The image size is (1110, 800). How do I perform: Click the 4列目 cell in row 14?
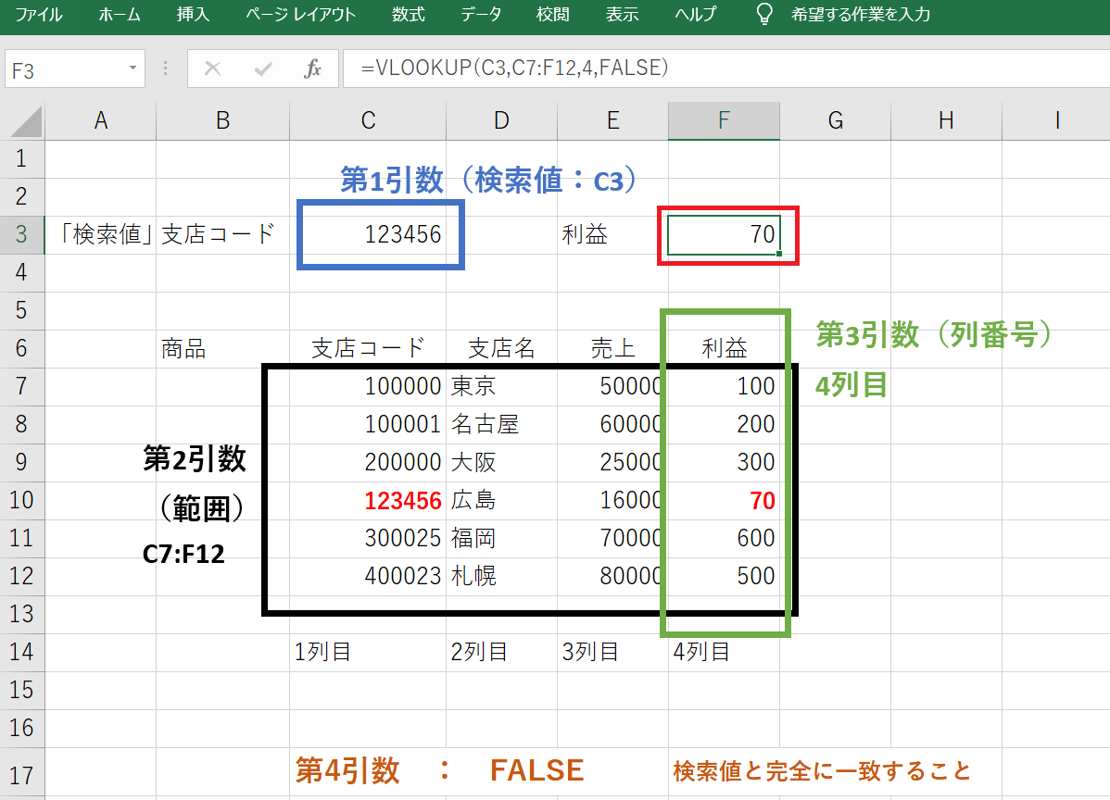pyautogui.click(x=725, y=652)
